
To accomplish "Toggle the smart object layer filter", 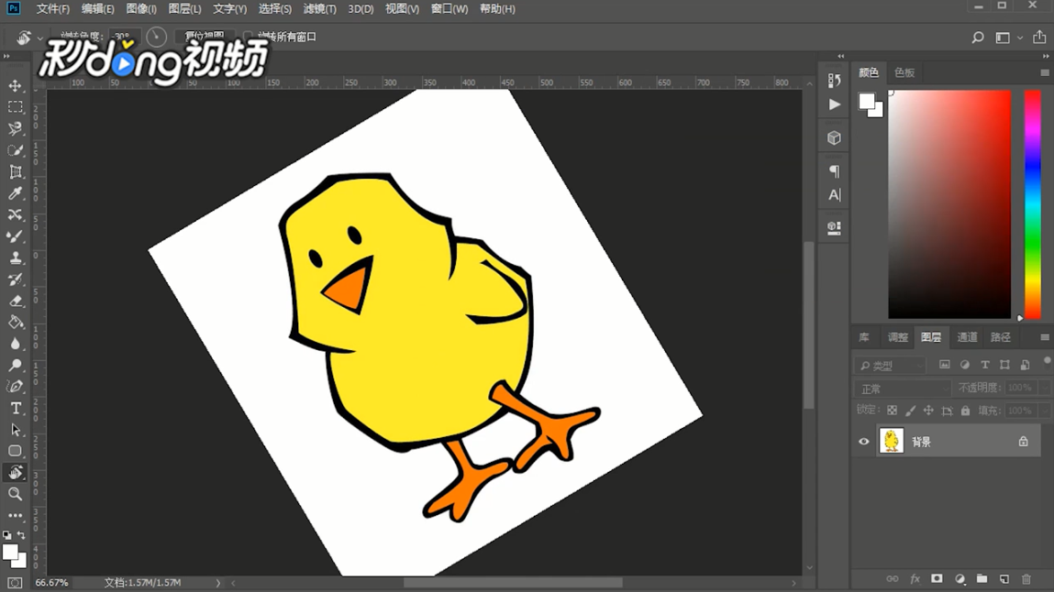I will click(x=1025, y=365).
